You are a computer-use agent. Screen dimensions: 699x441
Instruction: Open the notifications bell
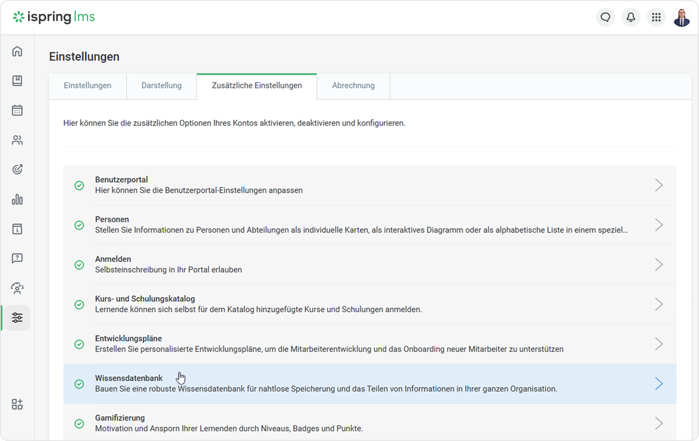click(631, 17)
